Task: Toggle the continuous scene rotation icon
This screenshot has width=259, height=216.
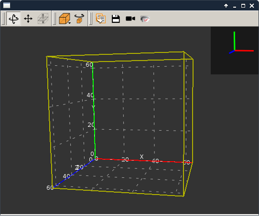Action: click(79, 19)
